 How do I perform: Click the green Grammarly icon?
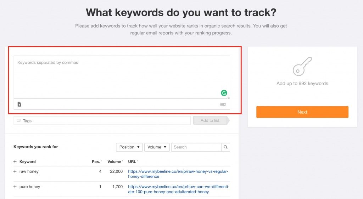click(224, 93)
